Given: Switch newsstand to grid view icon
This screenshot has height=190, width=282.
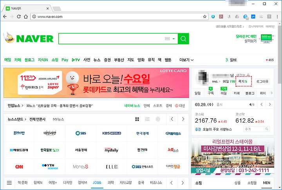Looking at the screenshot, I should (x=137, y=119).
